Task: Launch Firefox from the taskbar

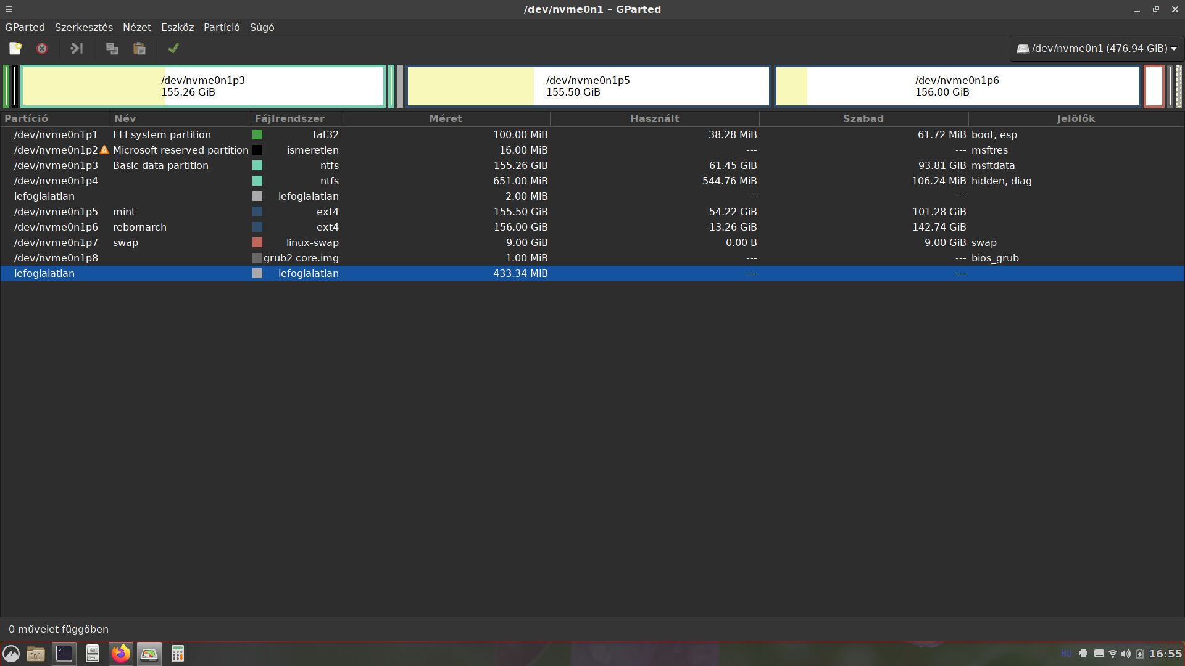Action: click(x=121, y=654)
